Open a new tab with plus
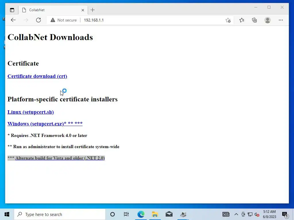 (x=93, y=10)
